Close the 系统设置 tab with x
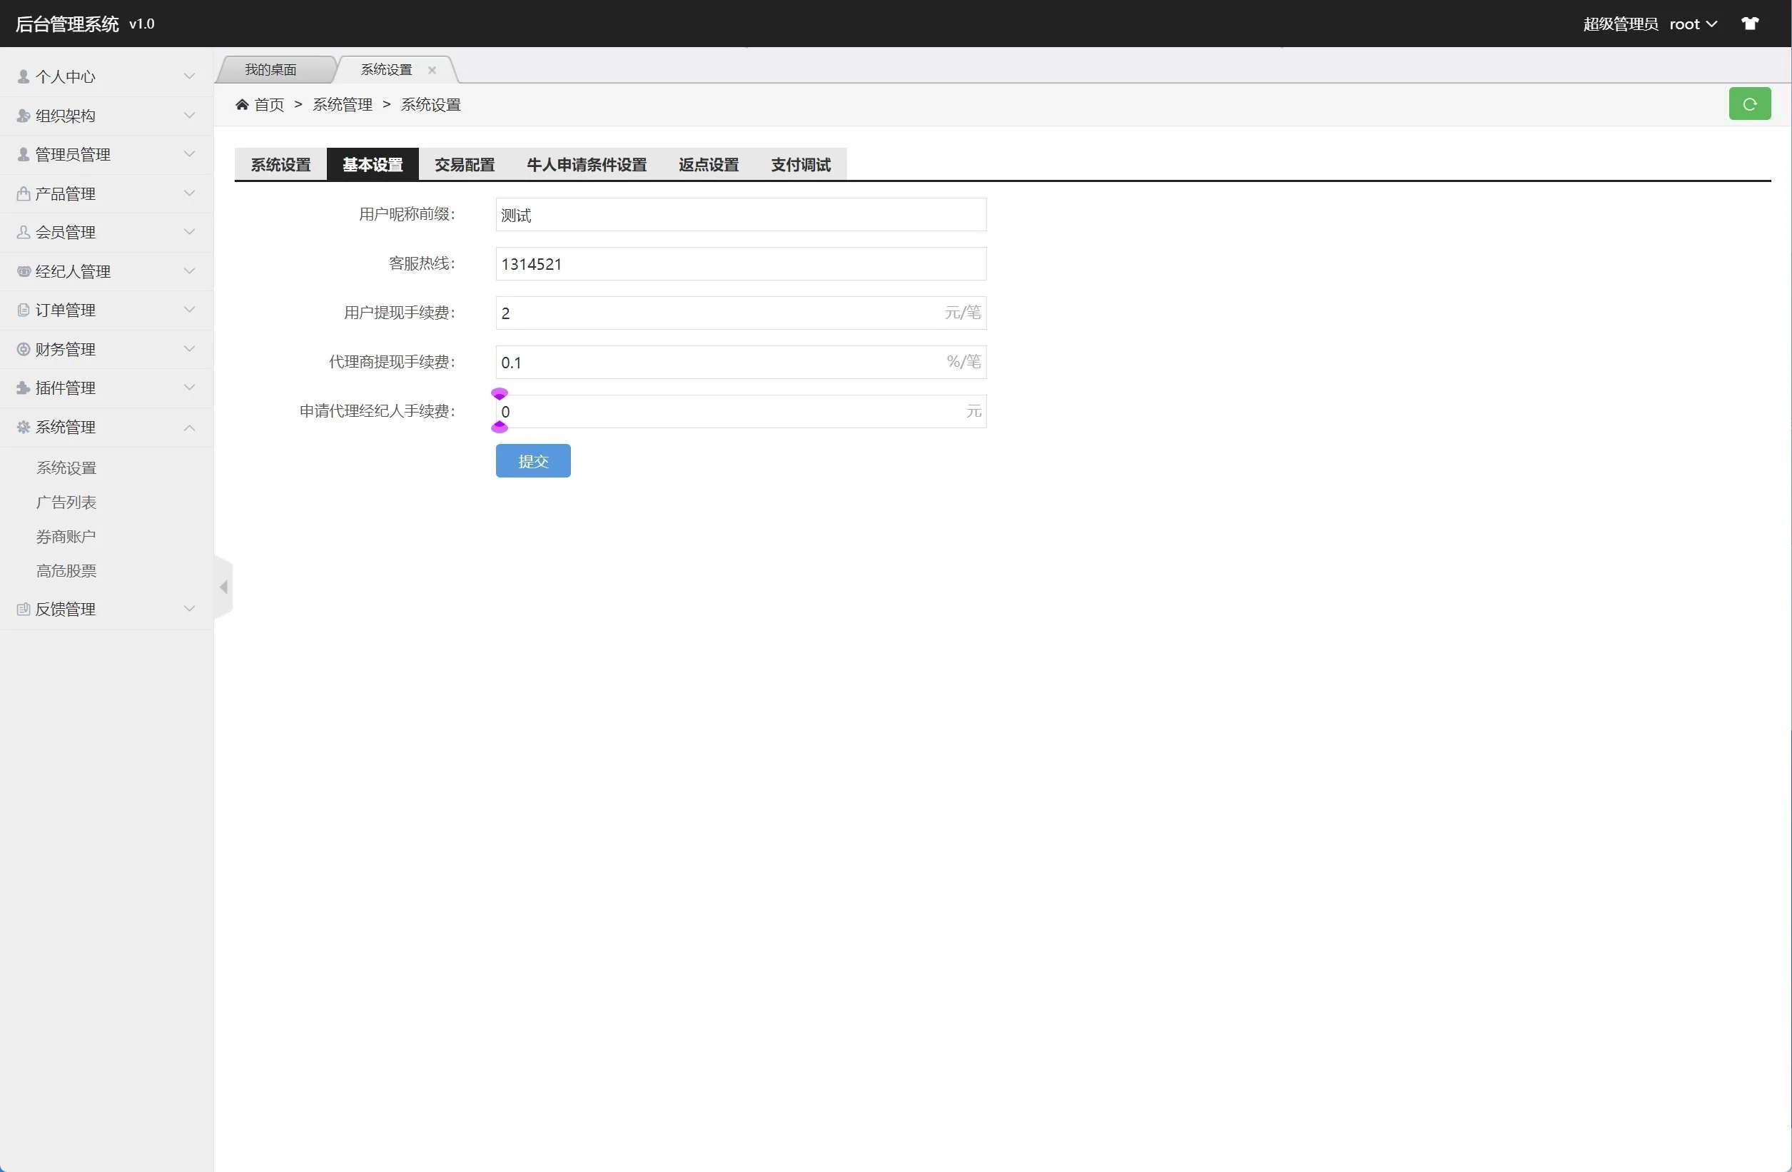The image size is (1792, 1172). [x=432, y=70]
